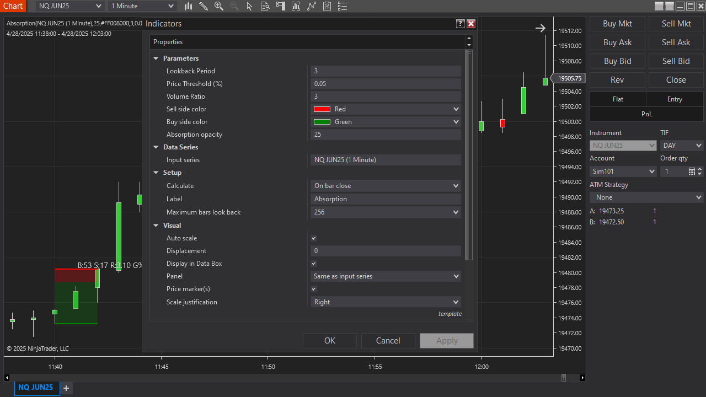Screen dimensions: 706x397
Task: Close the Indicators dialog with red X
Action: point(471,24)
